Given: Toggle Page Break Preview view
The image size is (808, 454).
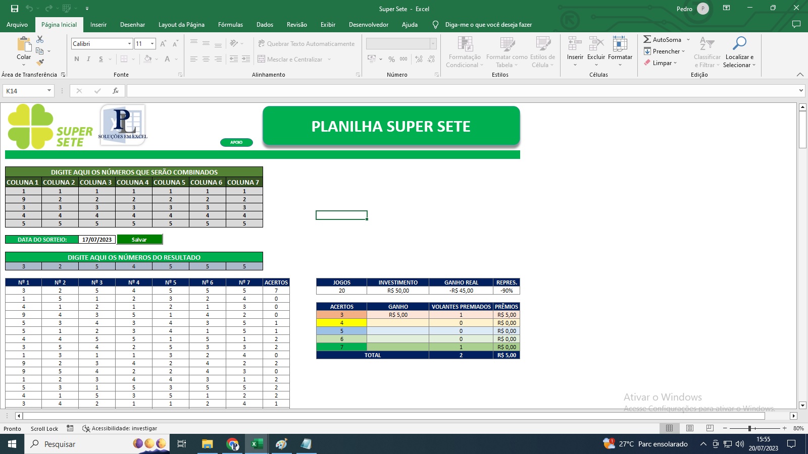Looking at the screenshot, I should (x=710, y=428).
